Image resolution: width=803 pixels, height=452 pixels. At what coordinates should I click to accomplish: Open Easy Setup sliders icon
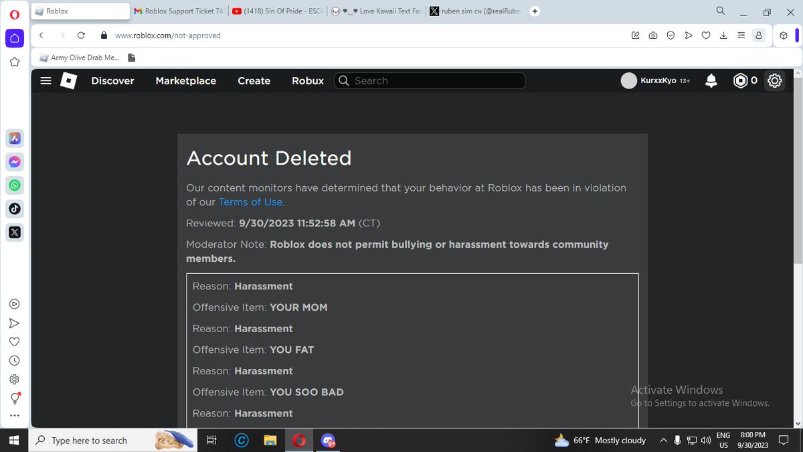coord(741,35)
